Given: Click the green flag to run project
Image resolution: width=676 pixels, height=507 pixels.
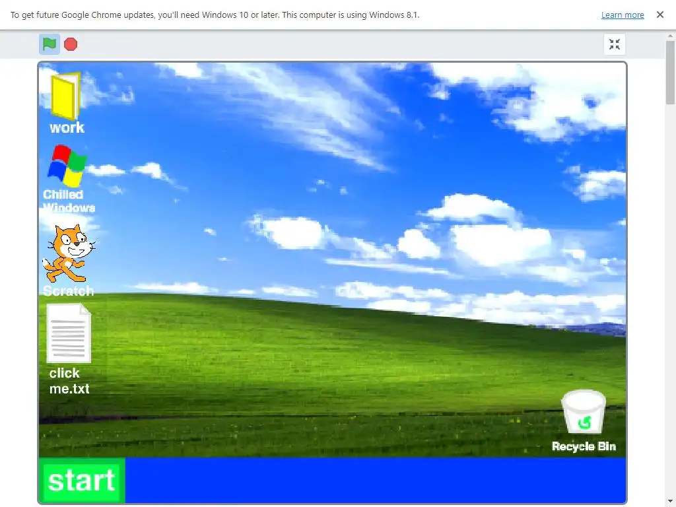Looking at the screenshot, I should [49, 44].
